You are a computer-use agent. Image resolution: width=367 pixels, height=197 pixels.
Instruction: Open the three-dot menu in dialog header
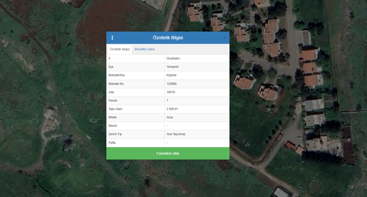(112, 37)
